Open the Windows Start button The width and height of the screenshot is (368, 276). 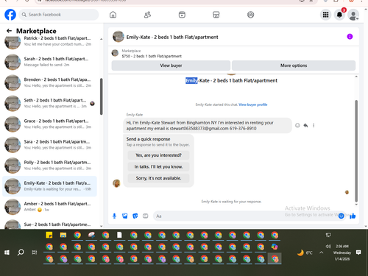point(7,252)
